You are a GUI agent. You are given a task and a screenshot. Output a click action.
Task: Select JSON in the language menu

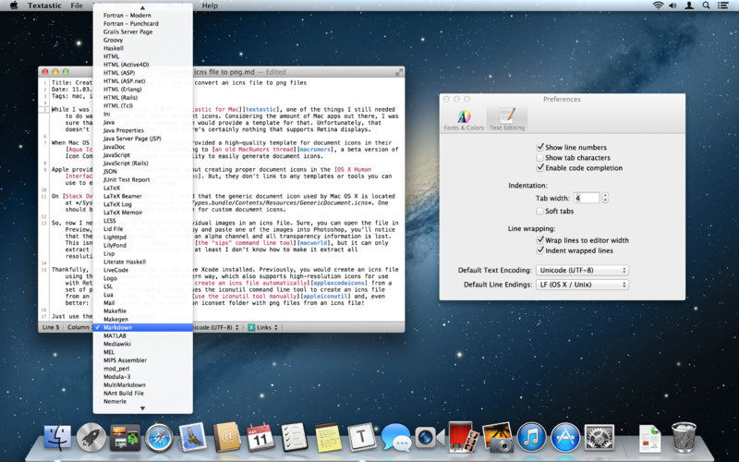click(x=143, y=171)
